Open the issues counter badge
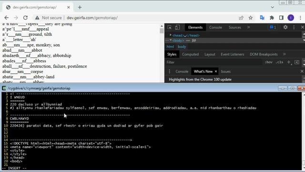This screenshot has height=172, width=305. tap(273, 28)
